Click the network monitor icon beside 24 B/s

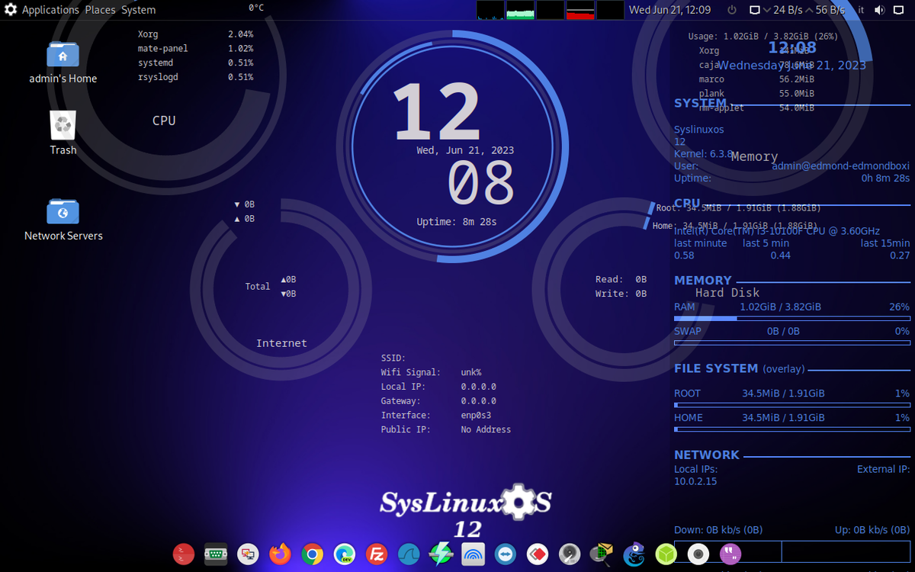point(755,10)
